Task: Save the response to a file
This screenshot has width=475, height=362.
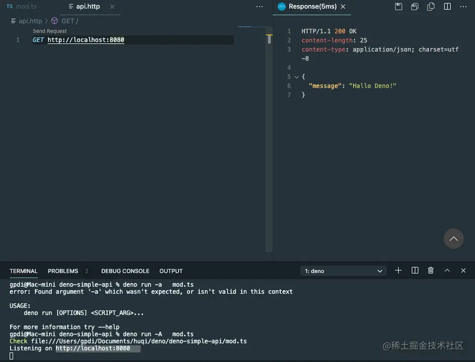Action: [x=399, y=7]
